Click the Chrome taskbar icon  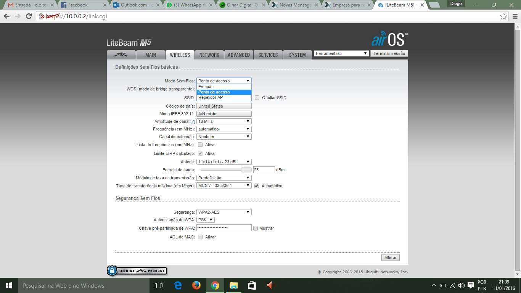pyautogui.click(x=215, y=285)
